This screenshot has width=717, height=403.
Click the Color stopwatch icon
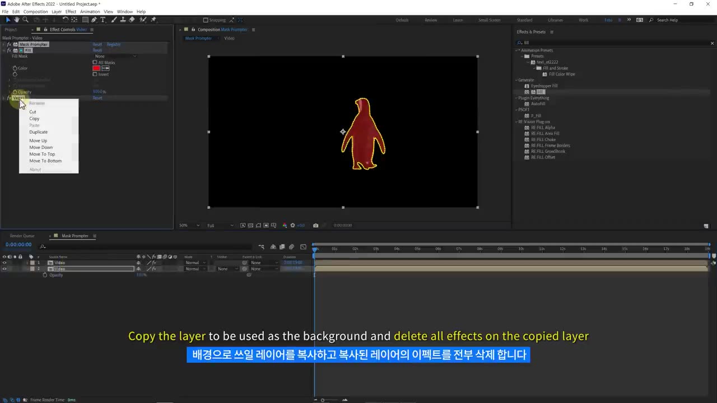(15, 68)
